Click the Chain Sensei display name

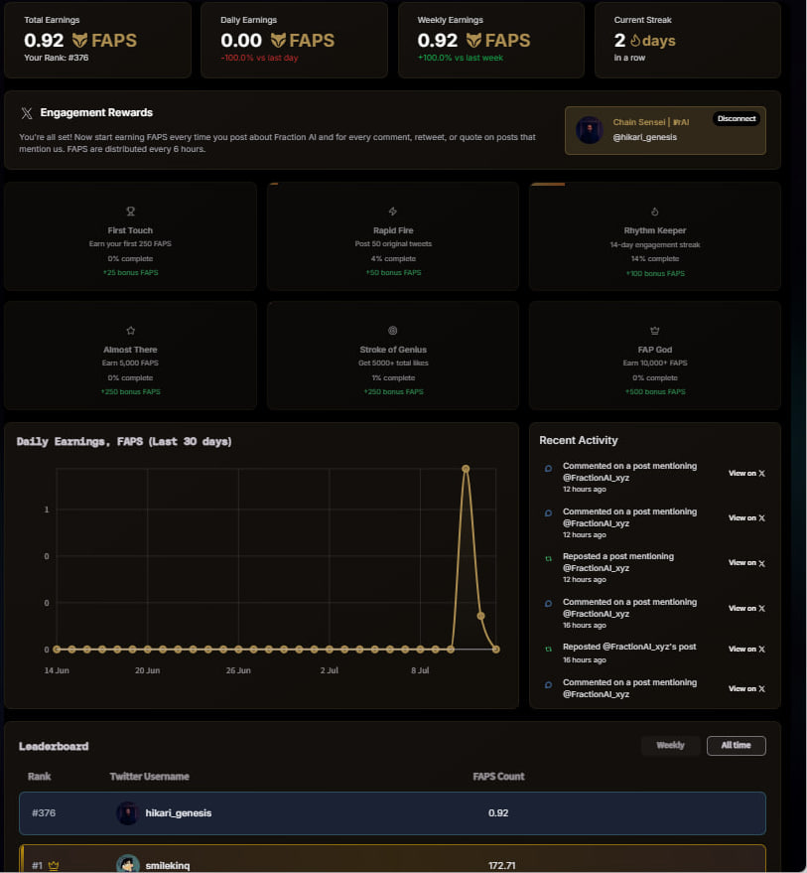[x=650, y=122]
